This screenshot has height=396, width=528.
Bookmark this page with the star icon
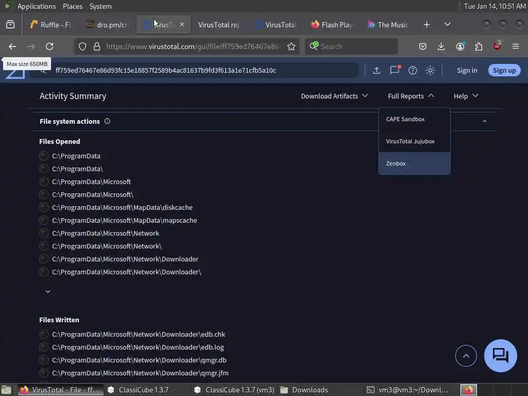291,46
